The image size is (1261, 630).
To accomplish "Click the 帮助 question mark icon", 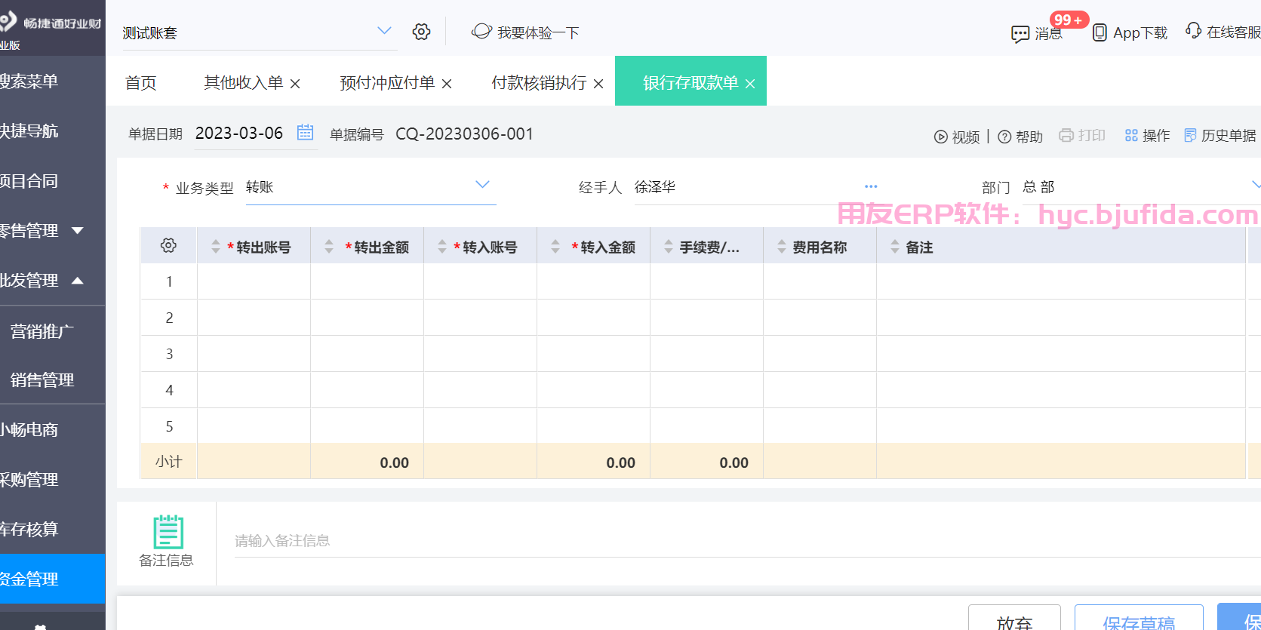I will click(x=1004, y=137).
